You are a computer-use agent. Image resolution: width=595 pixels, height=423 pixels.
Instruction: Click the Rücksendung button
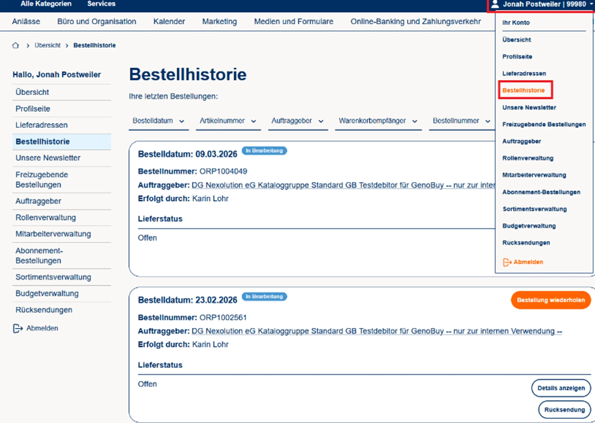point(564,410)
